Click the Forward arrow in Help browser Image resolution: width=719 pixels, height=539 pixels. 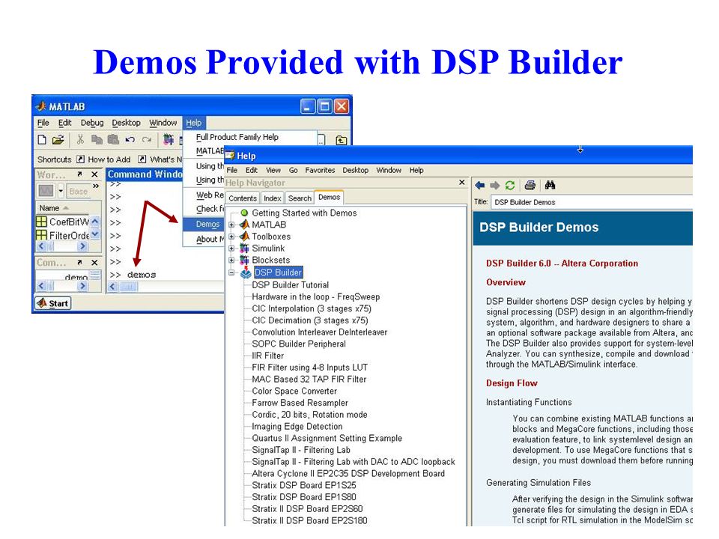(x=494, y=185)
